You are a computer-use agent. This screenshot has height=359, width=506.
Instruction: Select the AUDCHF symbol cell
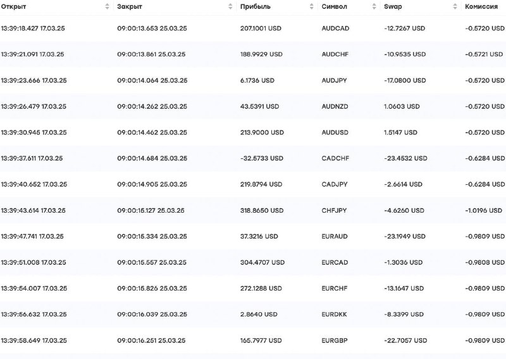[335, 54]
